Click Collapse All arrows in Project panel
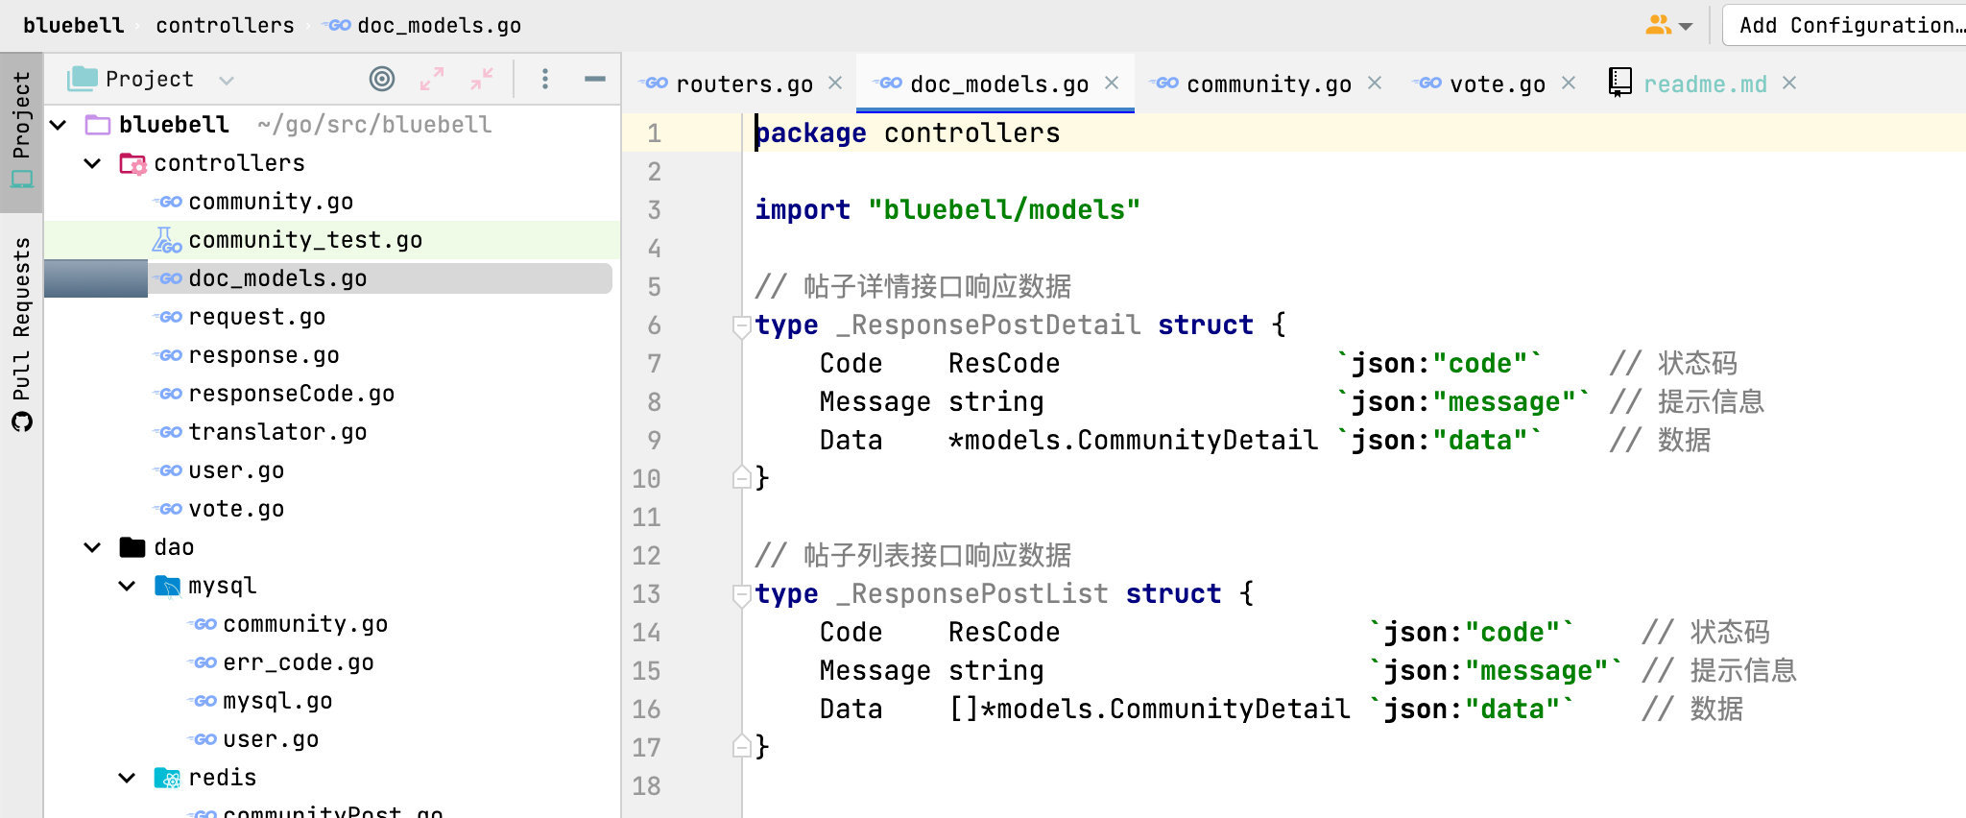Viewport: 1966px width, 818px height. coord(482,79)
